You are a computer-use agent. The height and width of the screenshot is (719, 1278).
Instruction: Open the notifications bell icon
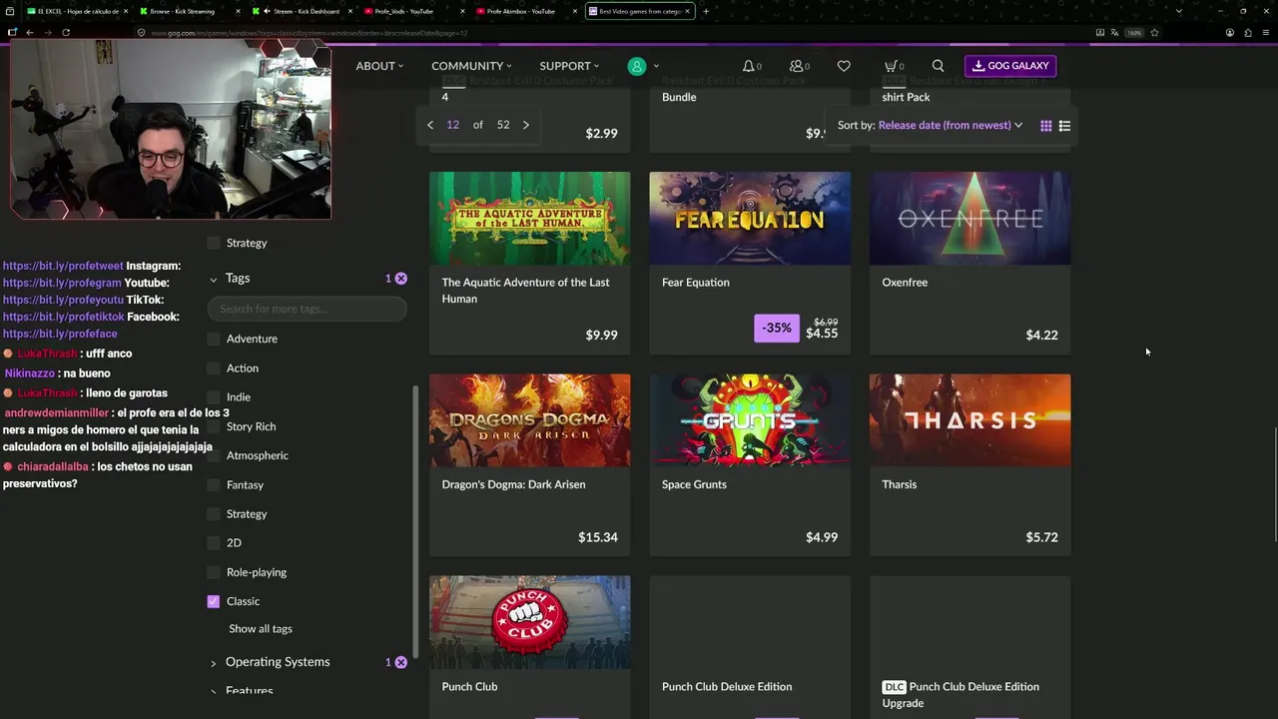(749, 66)
